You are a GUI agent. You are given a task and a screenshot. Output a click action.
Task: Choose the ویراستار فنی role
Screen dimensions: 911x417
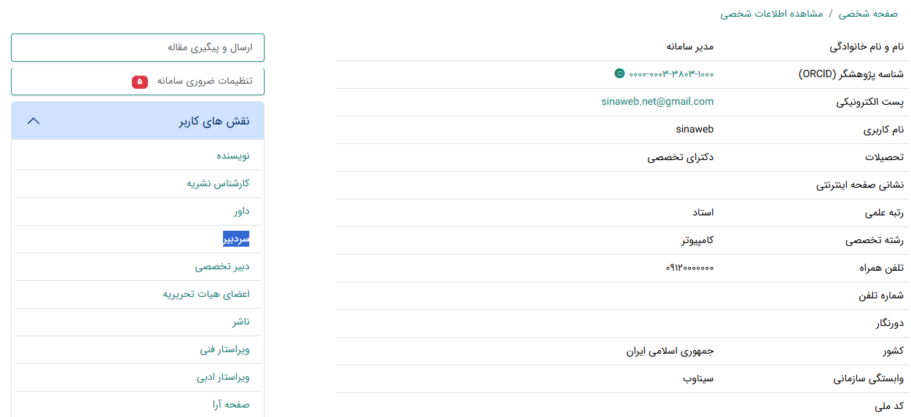[x=224, y=349]
